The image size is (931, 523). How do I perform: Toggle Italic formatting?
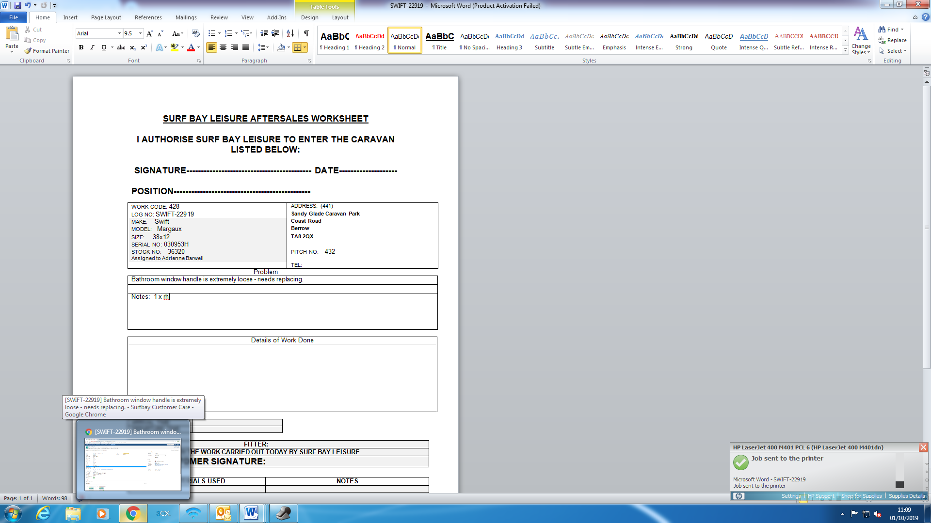[92, 47]
